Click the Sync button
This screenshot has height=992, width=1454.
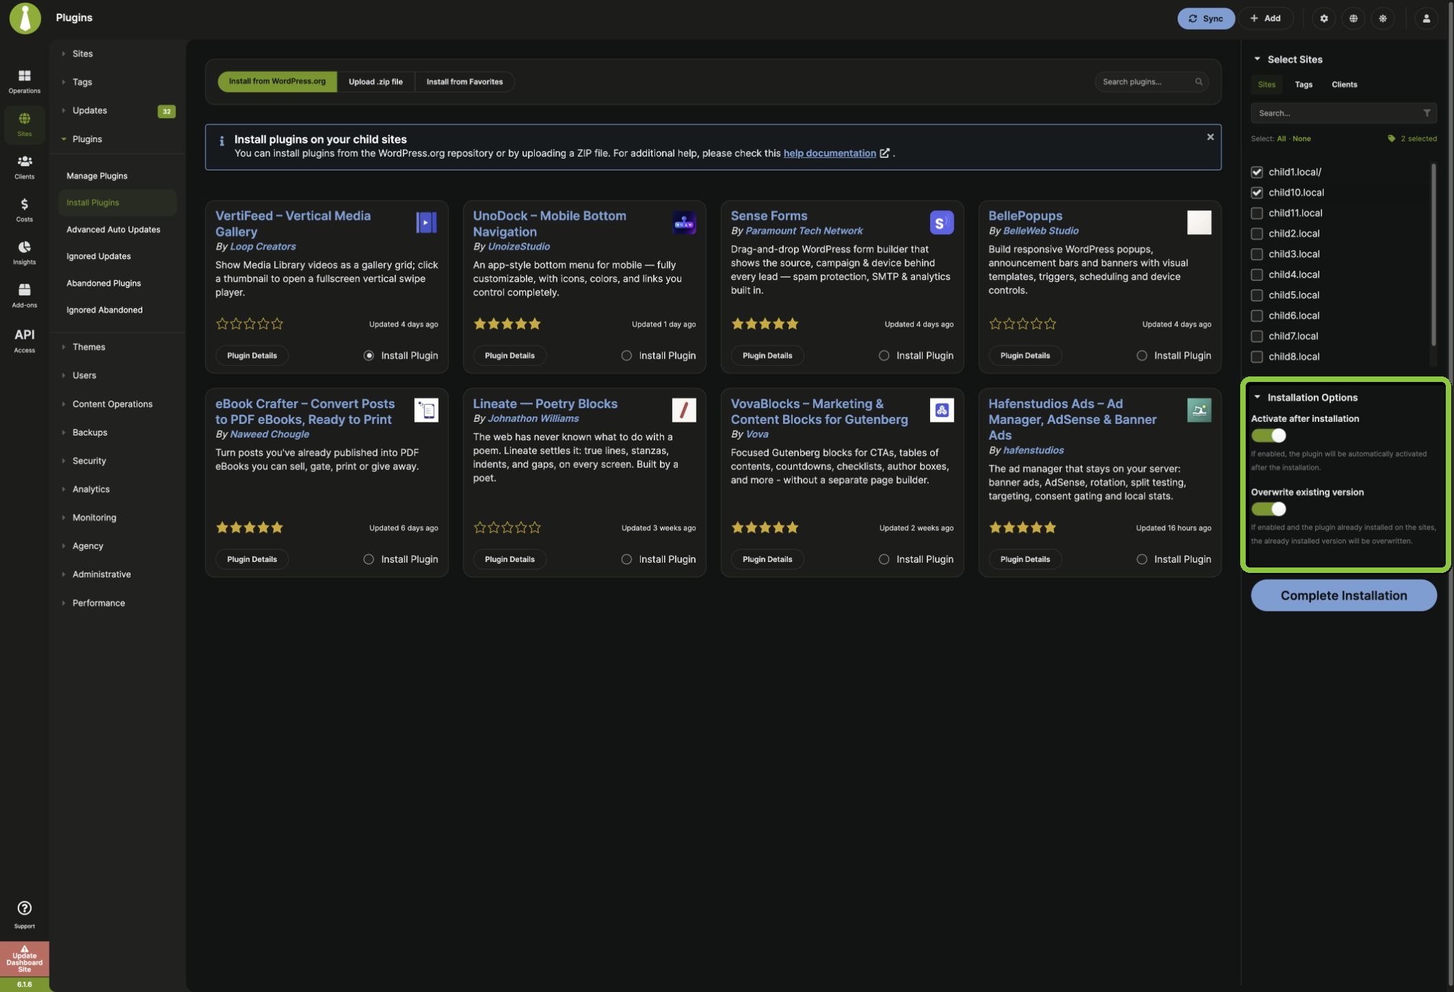1205,19
